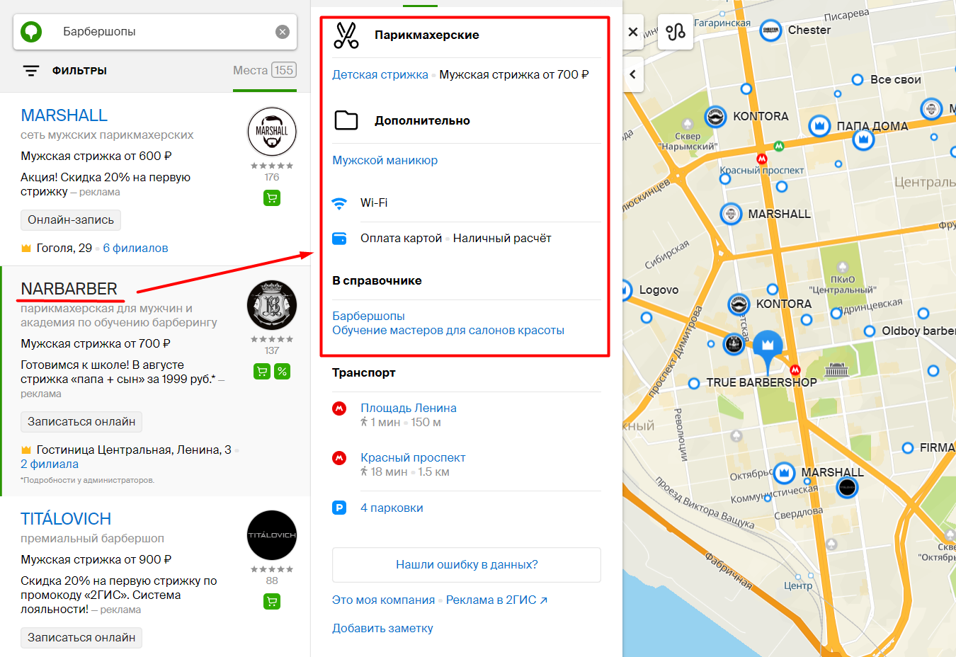The height and width of the screenshot is (657, 956).
Task: Click the Добавить заметку link
Action: [x=382, y=628]
